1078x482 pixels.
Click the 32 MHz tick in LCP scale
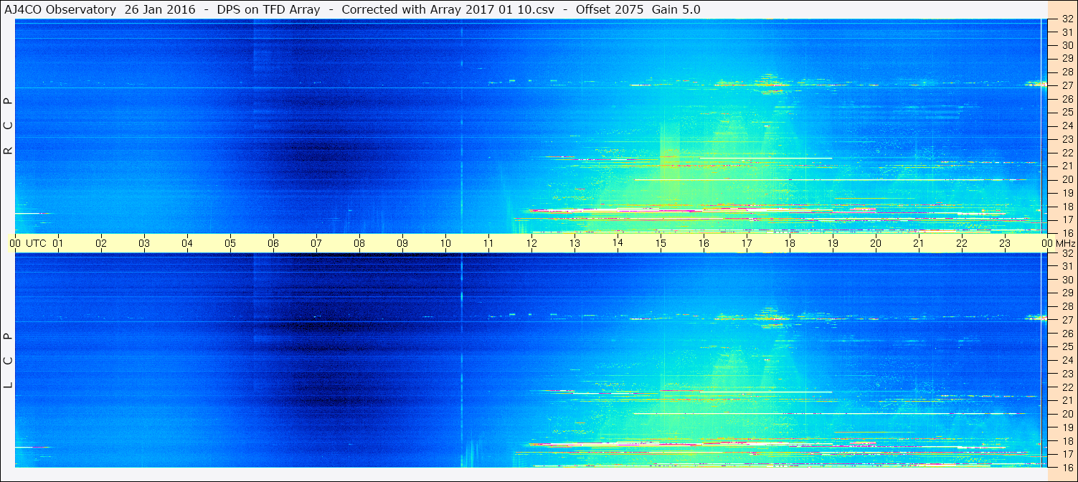point(1067,253)
